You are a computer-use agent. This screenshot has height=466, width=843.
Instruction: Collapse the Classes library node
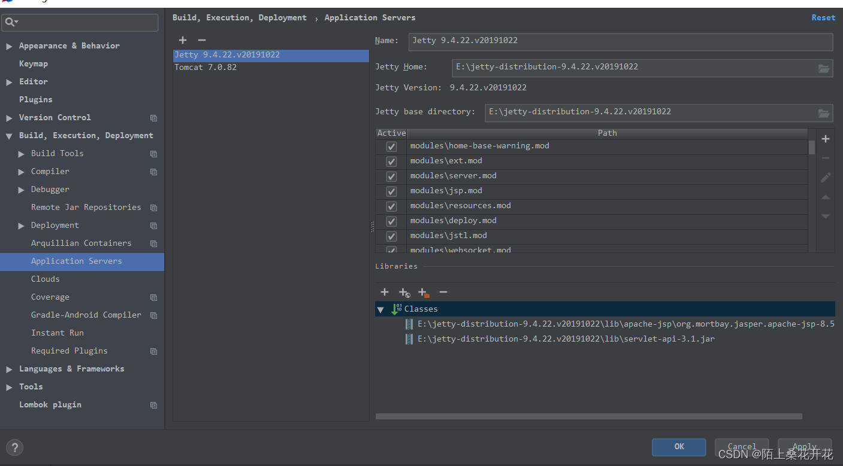(380, 309)
